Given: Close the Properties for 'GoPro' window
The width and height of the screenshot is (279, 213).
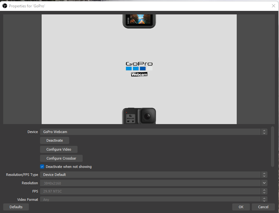Looking at the screenshot, I should click(x=273, y=6).
